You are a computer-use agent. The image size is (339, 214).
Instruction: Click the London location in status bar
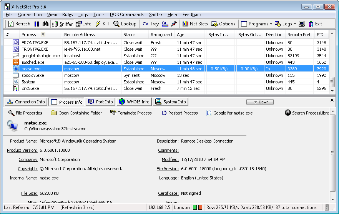point(182,207)
